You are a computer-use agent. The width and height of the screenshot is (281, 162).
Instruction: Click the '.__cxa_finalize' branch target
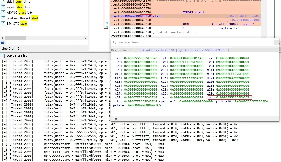(x=226, y=28)
